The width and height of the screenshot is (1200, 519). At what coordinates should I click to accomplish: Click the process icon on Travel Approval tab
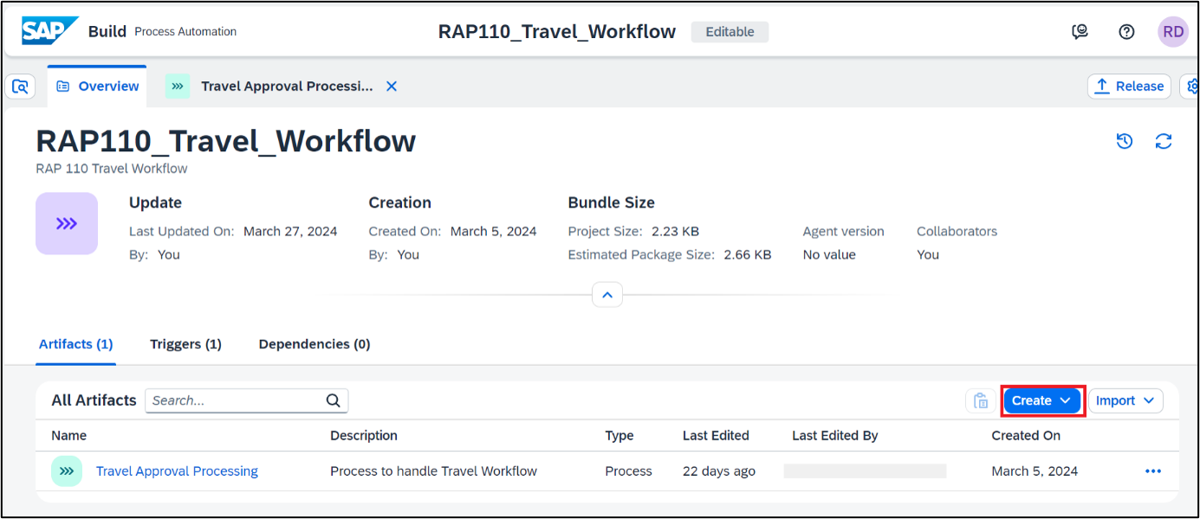pos(178,86)
